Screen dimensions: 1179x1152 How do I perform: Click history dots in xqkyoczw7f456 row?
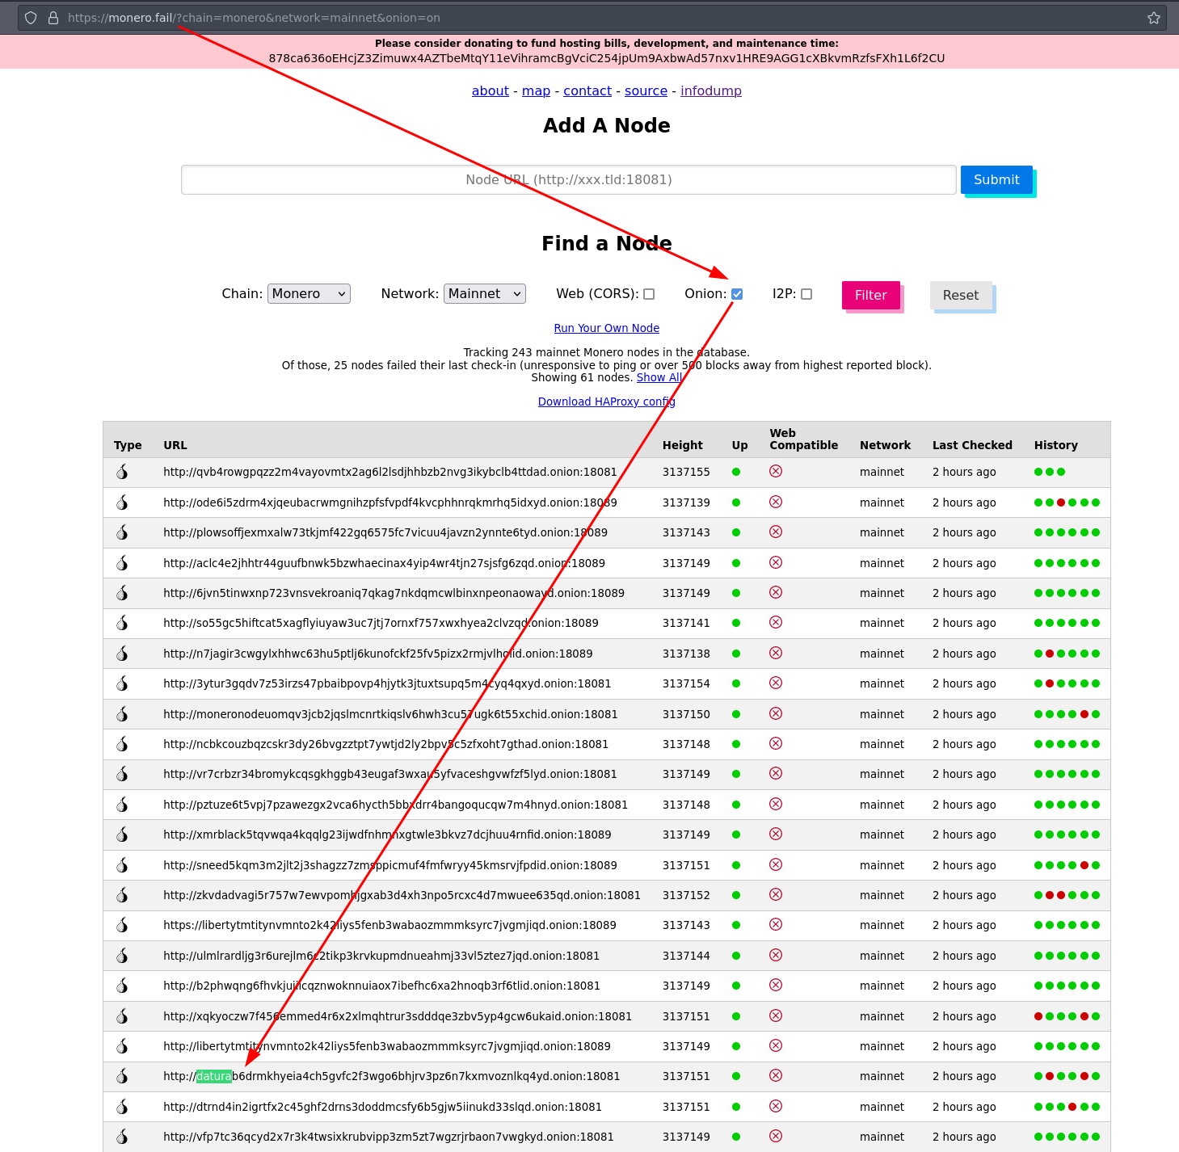[x=1067, y=1016]
